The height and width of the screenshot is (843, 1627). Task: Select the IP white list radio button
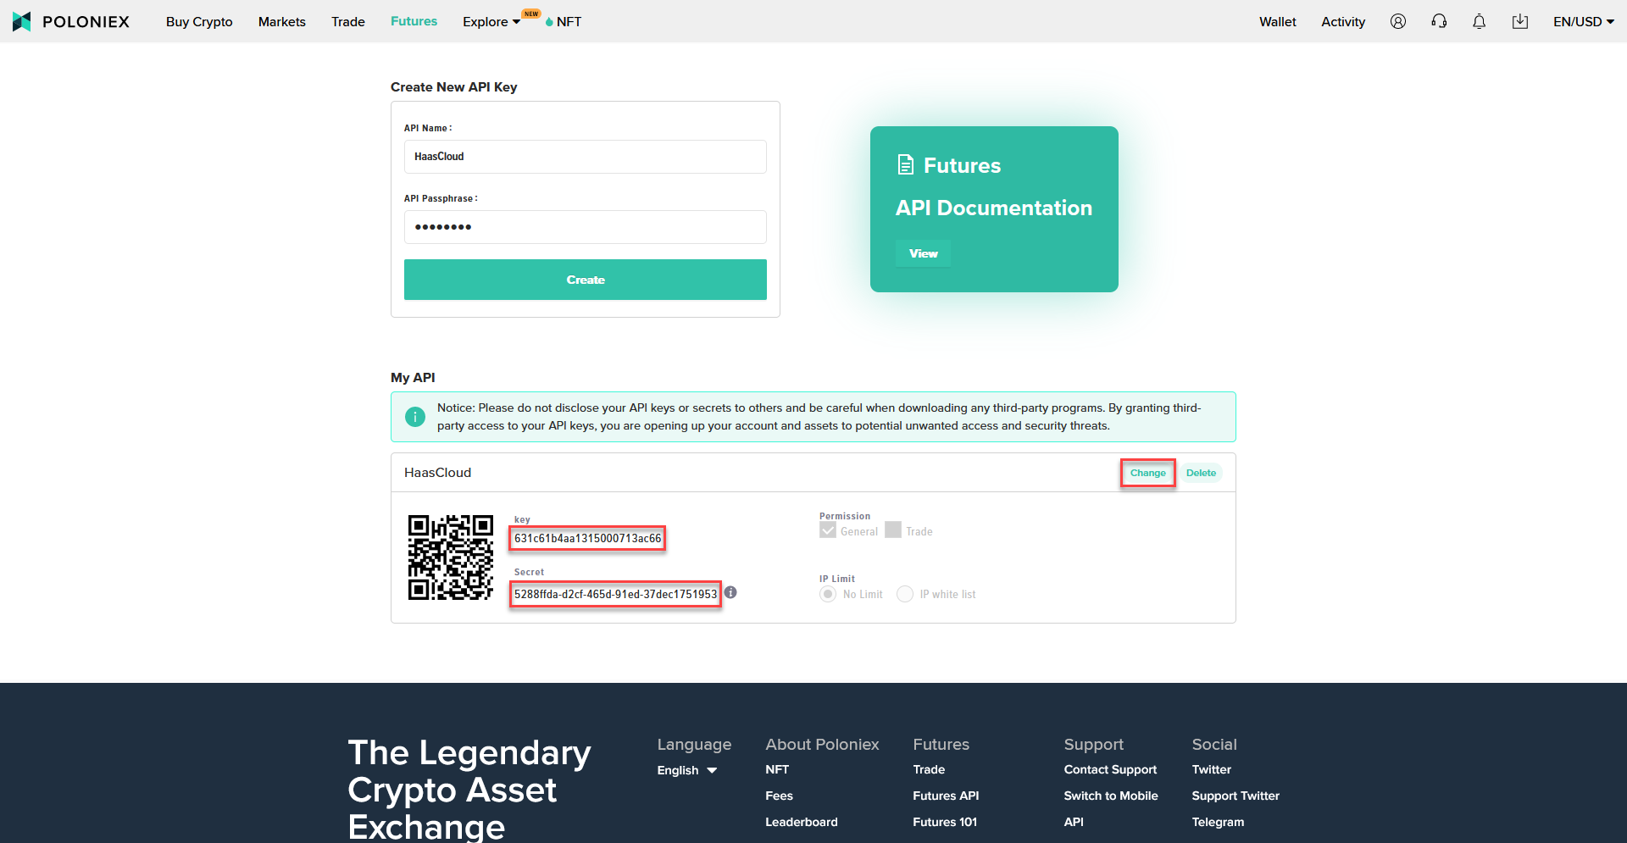(904, 594)
